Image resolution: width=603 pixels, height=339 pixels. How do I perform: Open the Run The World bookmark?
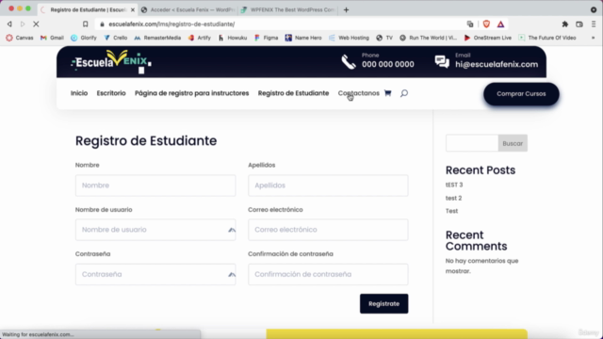click(x=428, y=38)
